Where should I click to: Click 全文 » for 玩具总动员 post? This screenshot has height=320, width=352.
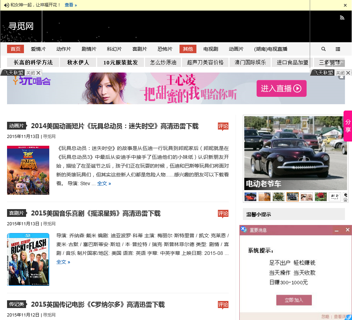click(x=104, y=183)
